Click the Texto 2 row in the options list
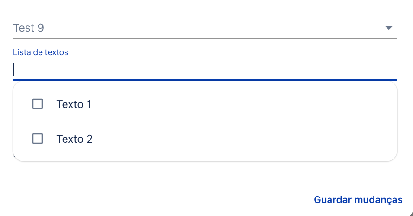The width and height of the screenshot is (413, 216). [204, 139]
